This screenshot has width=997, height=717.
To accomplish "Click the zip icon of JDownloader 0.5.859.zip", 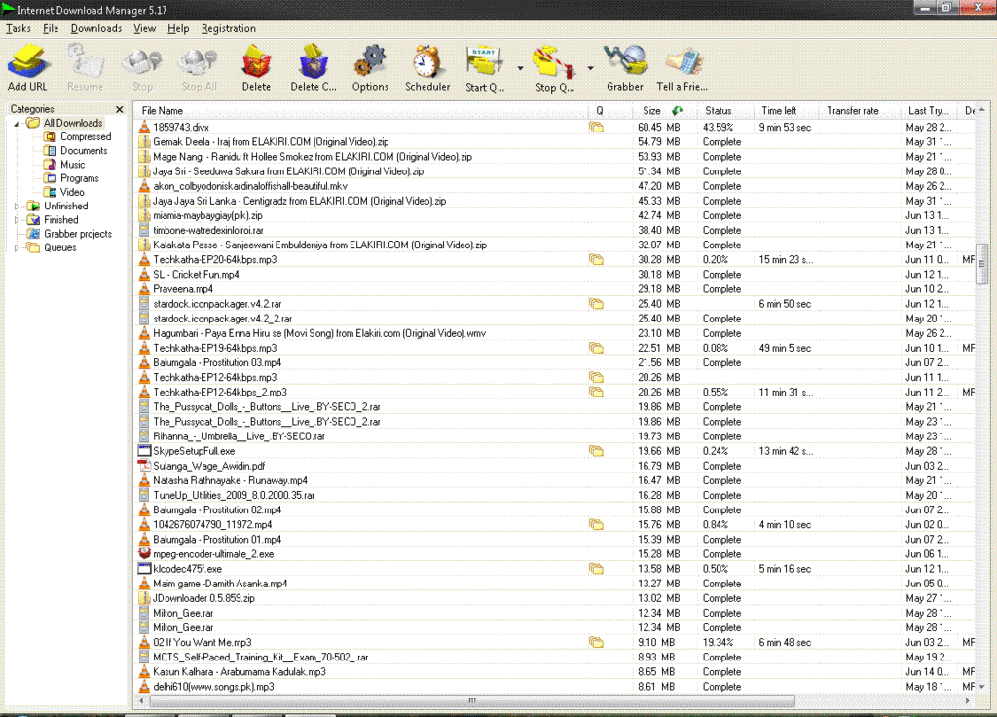I will pos(144,598).
